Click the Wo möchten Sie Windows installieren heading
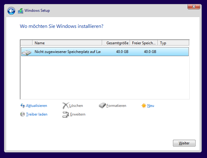Image resolution: width=207 pixels, height=158 pixels. coord(62,26)
